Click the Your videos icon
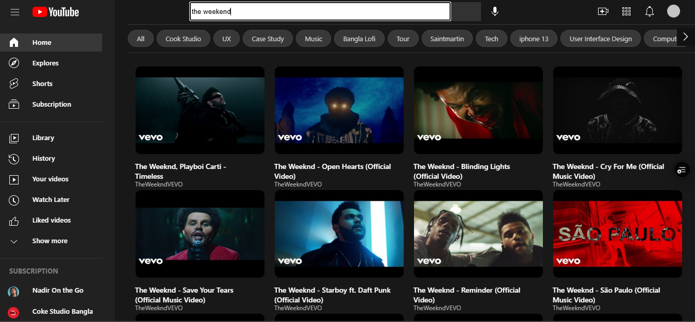 (14, 179)
